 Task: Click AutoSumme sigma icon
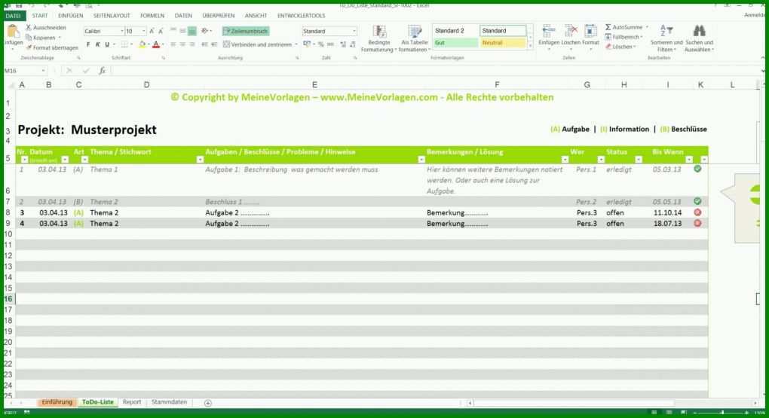click(x=608, y=27)
